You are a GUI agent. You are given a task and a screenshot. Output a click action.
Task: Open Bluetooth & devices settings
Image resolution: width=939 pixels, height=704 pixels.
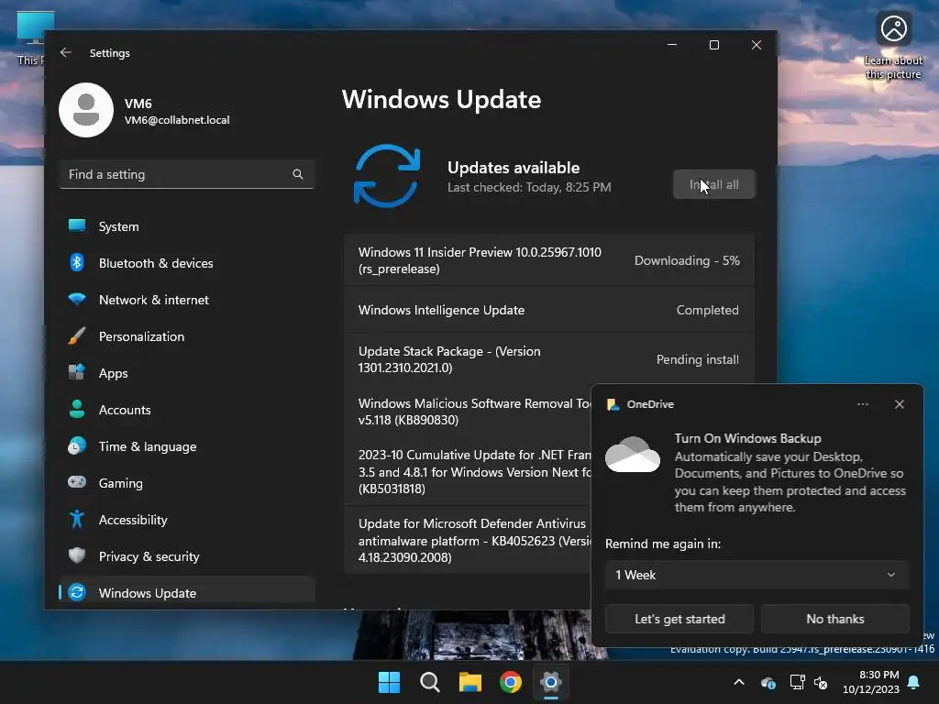click(187, 263)
